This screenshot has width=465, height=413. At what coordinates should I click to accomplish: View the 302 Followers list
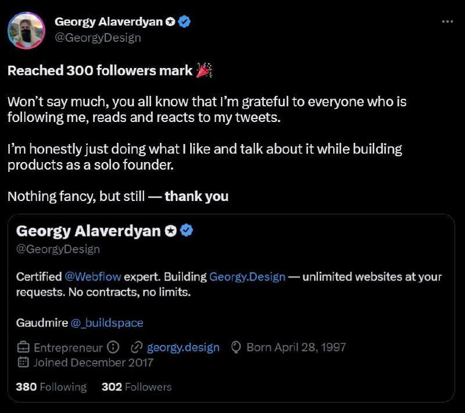coord(137,386)
